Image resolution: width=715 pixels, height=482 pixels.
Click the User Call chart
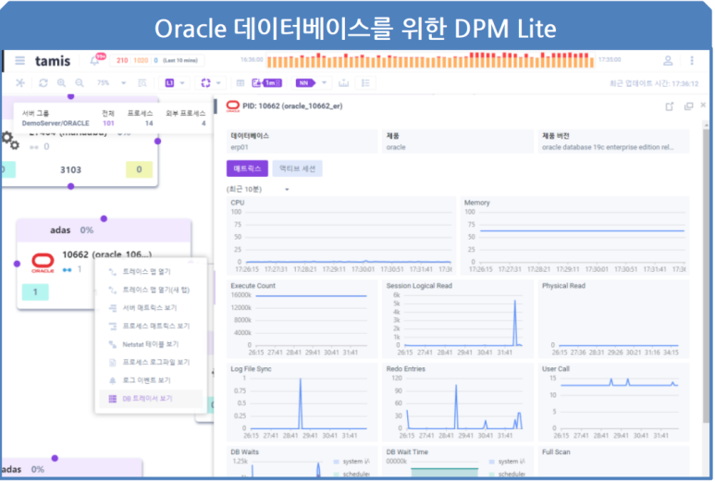pyautogui.click(x=613, y=402)
